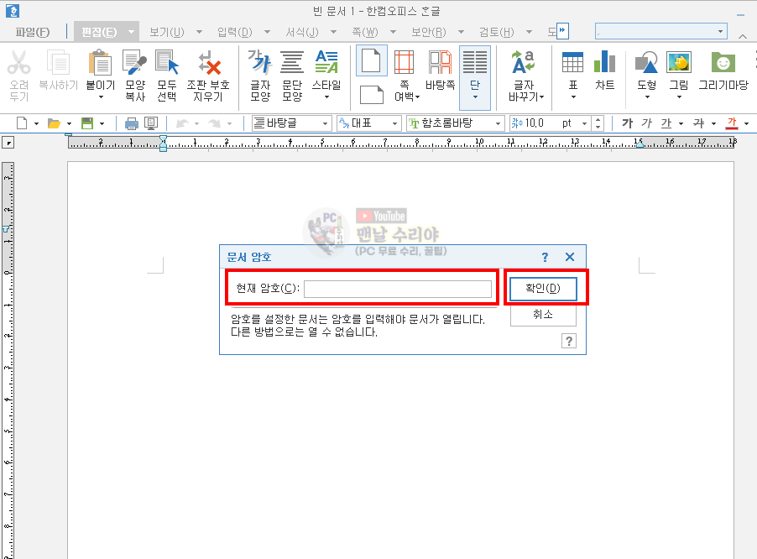Toggle Bold (가) text formatting

click(x=627, y=123)
